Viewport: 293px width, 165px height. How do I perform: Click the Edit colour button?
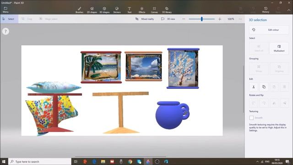coord(269,30)
